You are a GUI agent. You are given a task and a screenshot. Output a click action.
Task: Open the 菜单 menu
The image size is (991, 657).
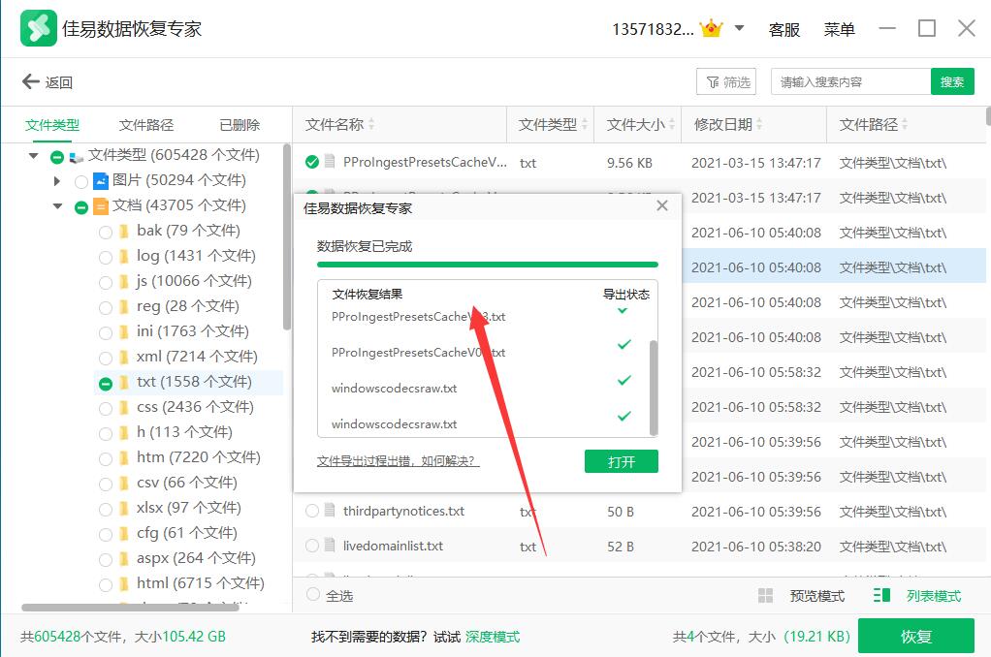(840, 30)
